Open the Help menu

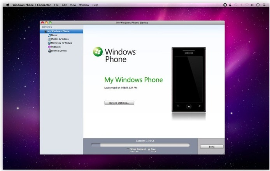click(95, 5)
